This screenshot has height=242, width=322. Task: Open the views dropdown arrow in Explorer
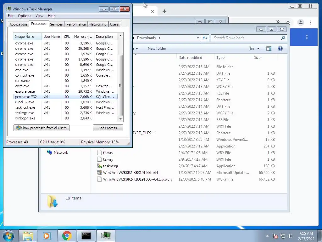(x=258, y=49)
